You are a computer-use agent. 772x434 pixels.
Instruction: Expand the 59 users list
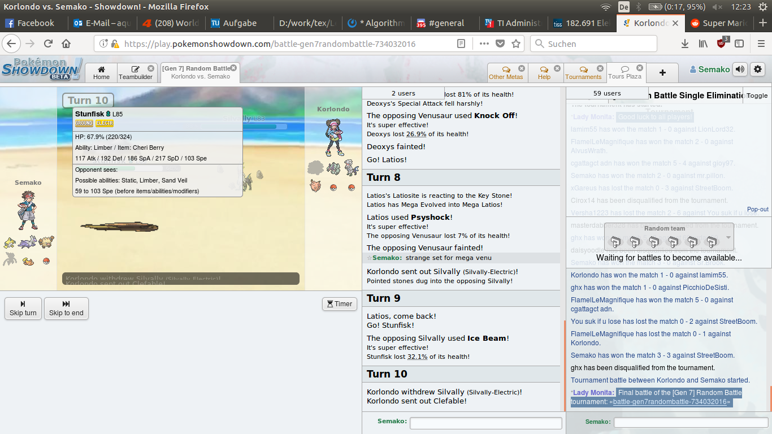point(607,93)
